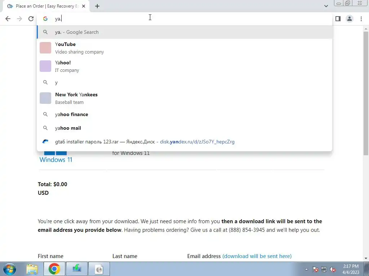Click the '(download will be sent here)' note
This screenshot has width=369, height=276.
click(x=257, y=256)
